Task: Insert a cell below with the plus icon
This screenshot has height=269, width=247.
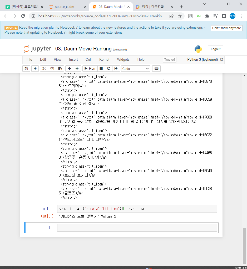Action: (35, 69)
